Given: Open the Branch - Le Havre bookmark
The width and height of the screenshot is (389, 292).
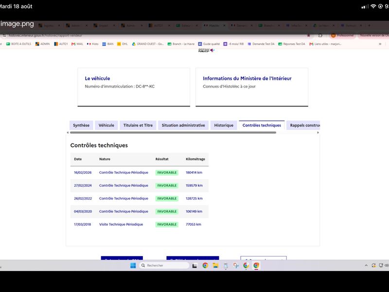Looking at the screenshot, I should pos(181,44).
